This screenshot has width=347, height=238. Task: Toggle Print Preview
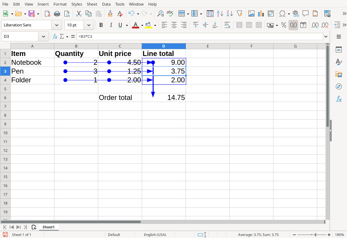[67, 14]
